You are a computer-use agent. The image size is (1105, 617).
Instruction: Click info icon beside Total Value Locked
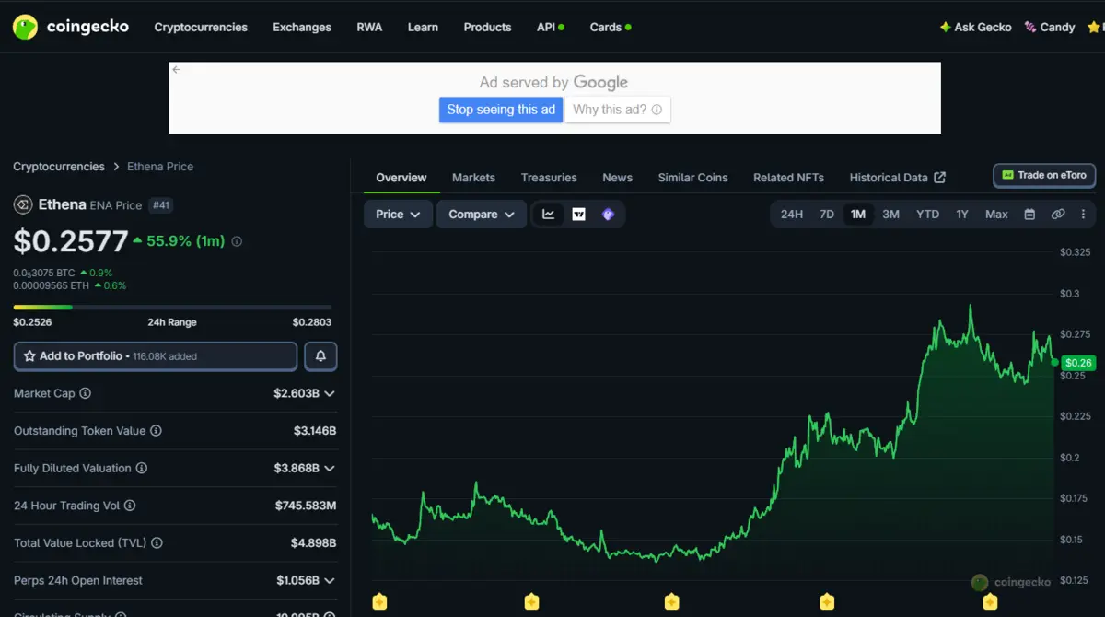[x=157, y=543]
